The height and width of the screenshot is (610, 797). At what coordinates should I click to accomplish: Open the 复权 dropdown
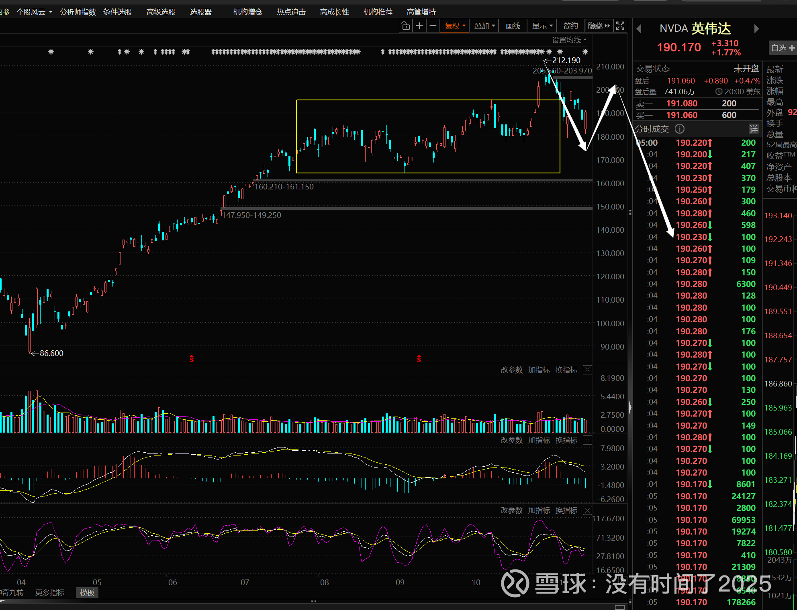coord(455,26)
